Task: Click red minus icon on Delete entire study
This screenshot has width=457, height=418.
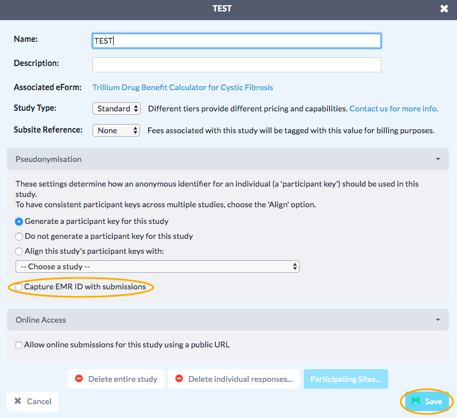Action: 79,379
